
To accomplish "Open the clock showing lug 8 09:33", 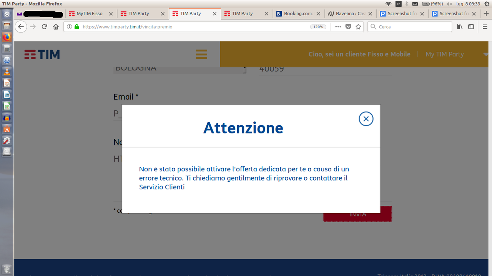I will tap(468, 4).
